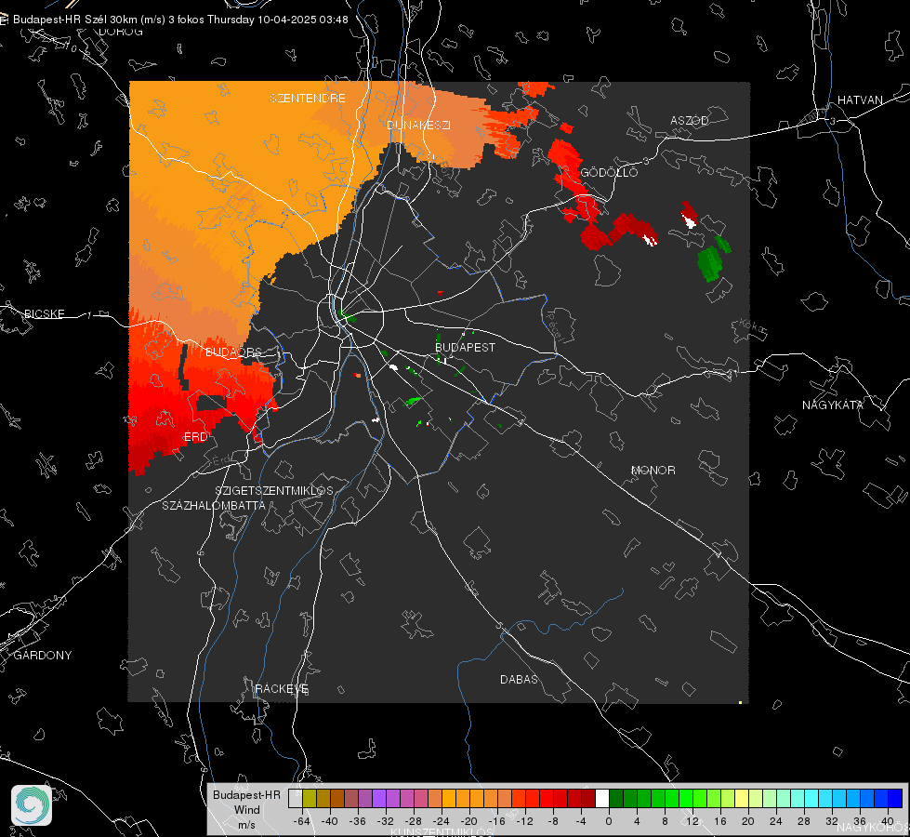The height and width of the screenshot is (837, 910).
Task: Select the MONOR town label
Action: 653,470
